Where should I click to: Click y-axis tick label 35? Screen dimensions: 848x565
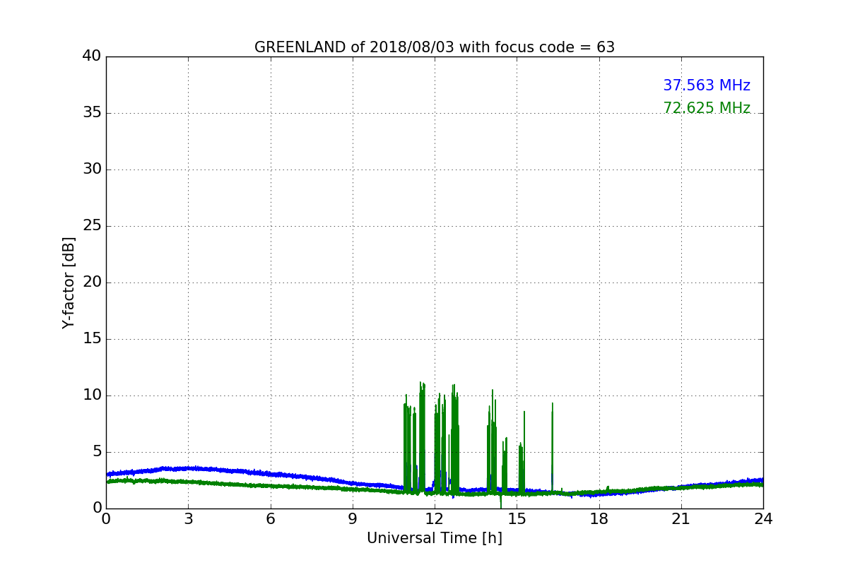click(92, 113)
